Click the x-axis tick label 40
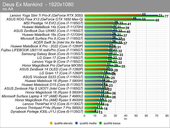The height and width of the screenshot is (128, 170). [126, 116]
